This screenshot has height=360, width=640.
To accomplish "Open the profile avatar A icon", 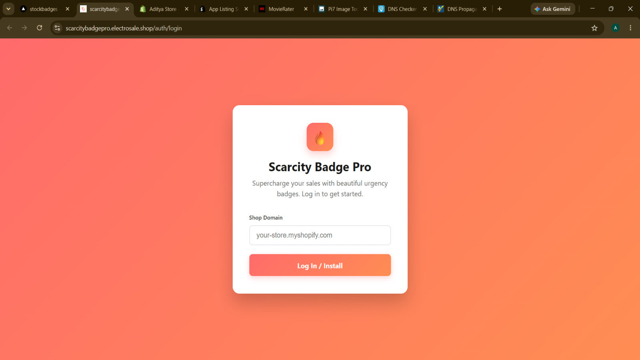I will pos(616,28).
